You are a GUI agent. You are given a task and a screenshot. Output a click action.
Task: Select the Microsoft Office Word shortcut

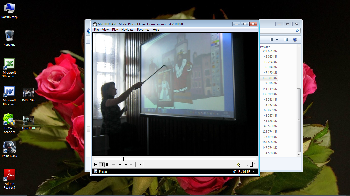[x=9, y=96]
